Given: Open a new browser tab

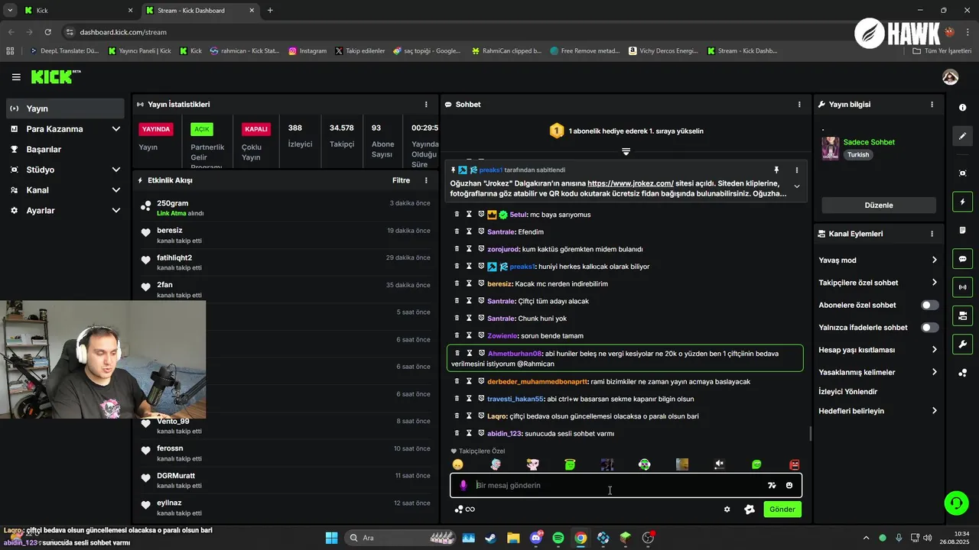Looking at the screenshot, I should click(x=270, y=11).
